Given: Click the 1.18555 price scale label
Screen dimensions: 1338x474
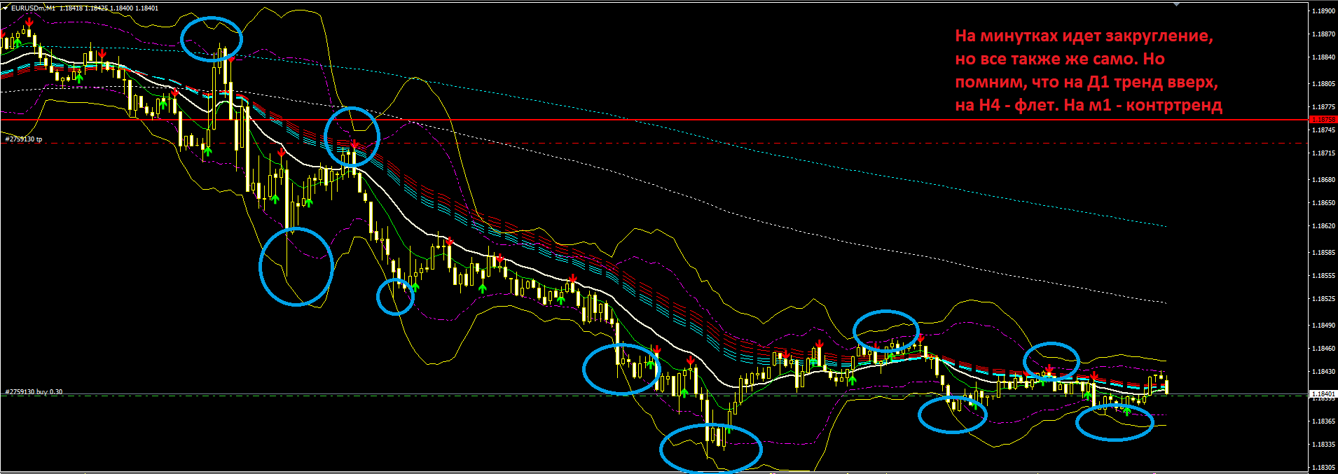Looking at the screenshot, I should tap(1323, 276).
